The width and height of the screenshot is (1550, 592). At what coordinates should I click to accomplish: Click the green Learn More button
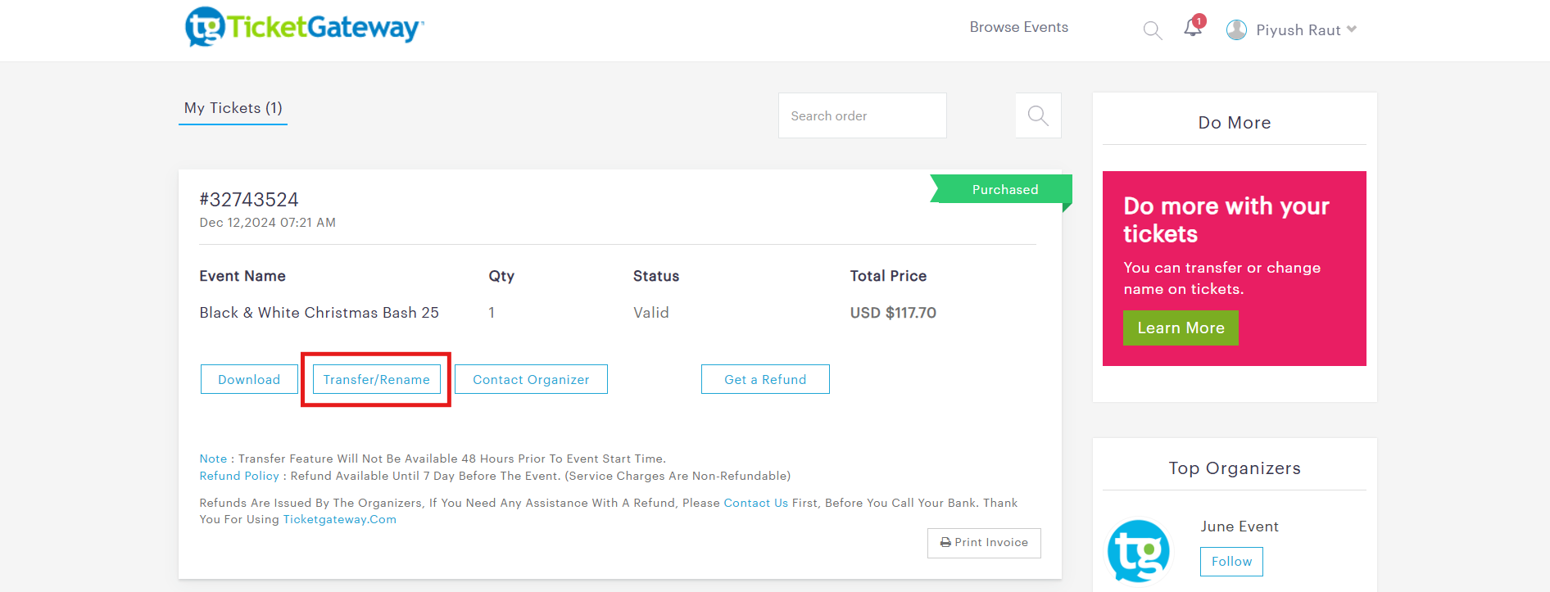coord(1180,328)
